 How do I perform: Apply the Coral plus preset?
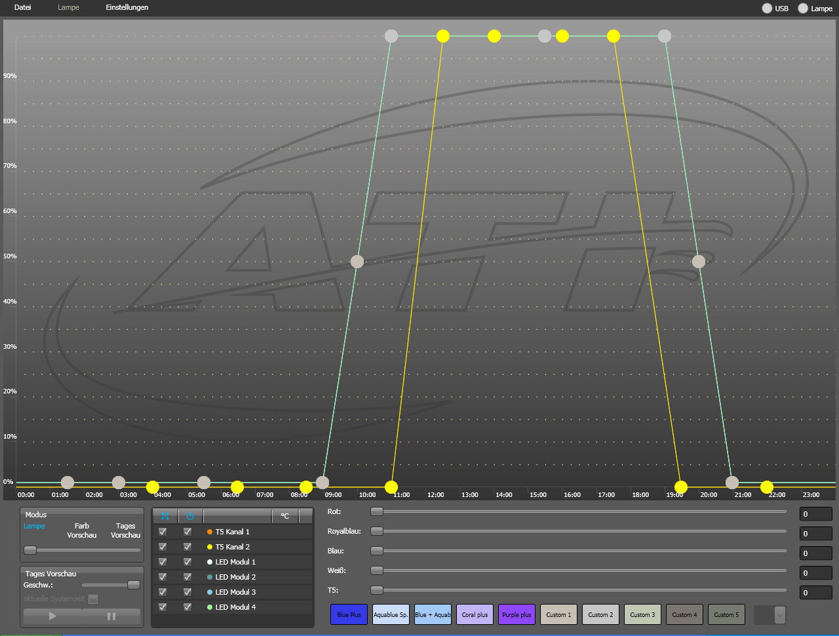[x=475, y=614]
